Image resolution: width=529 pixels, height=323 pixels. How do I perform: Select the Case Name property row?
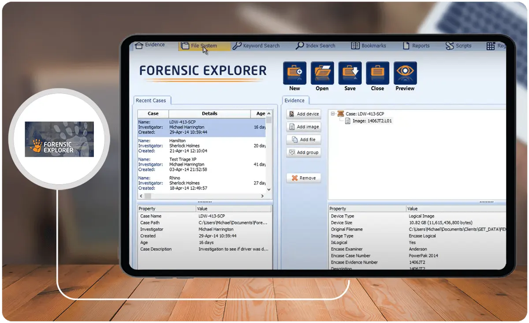click(204, 216)
